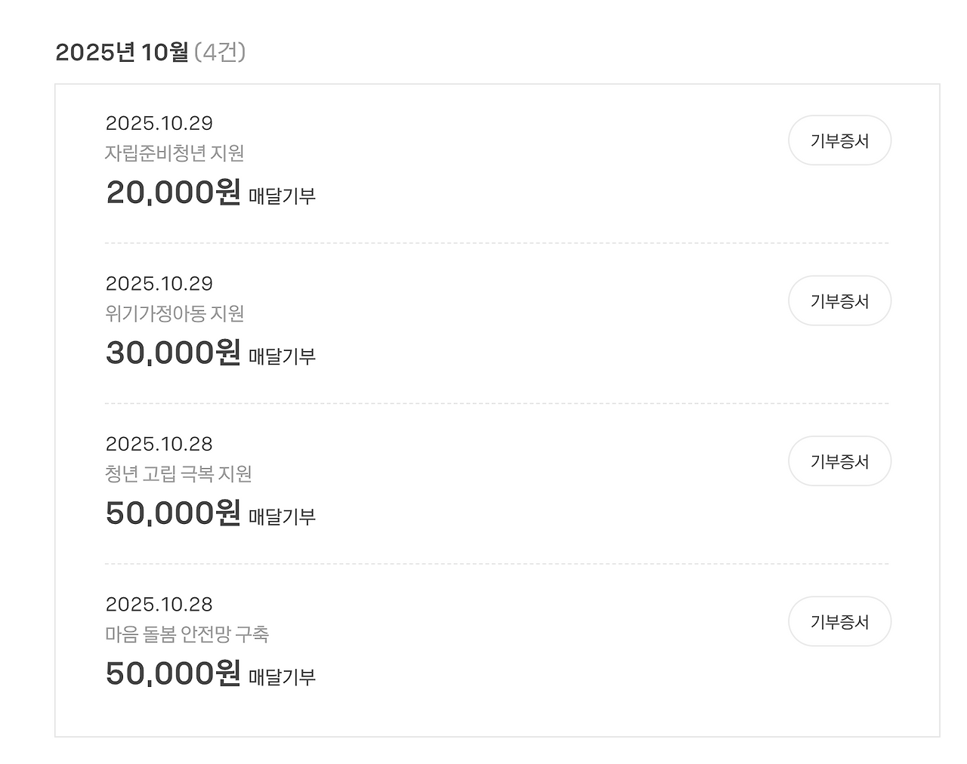Click the (4건) count label

[x=220, y=52]
